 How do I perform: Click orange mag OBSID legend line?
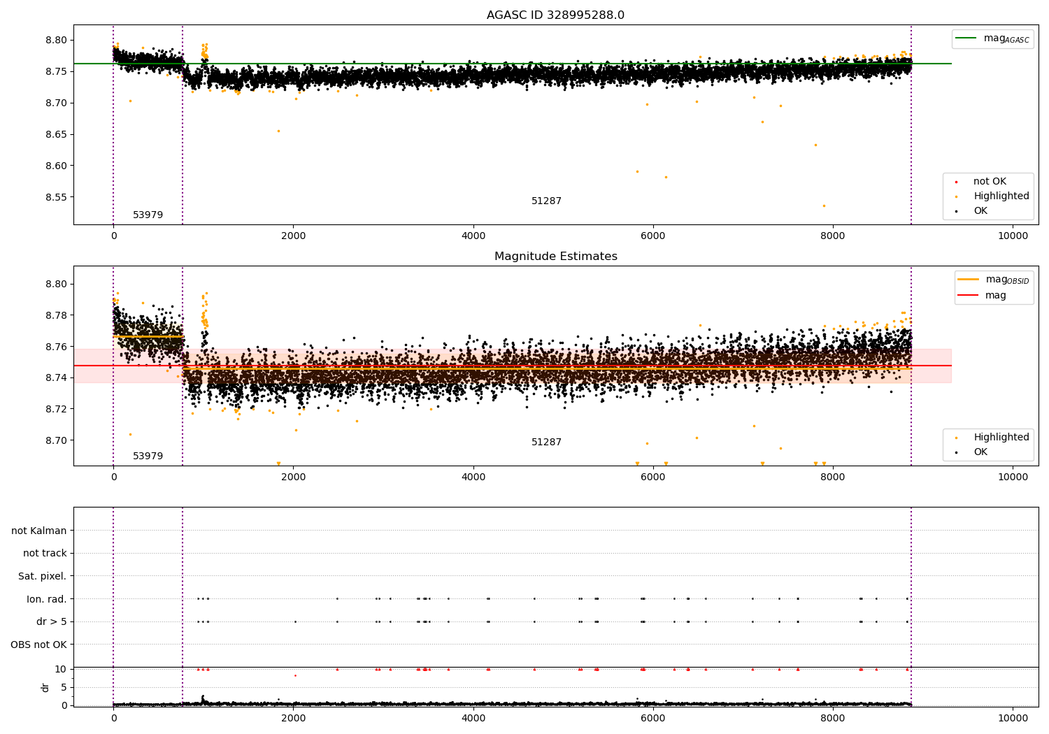click(968, 280)
